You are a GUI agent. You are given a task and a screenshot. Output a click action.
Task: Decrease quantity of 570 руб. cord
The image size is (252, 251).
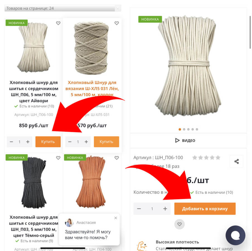pos(70,142)
